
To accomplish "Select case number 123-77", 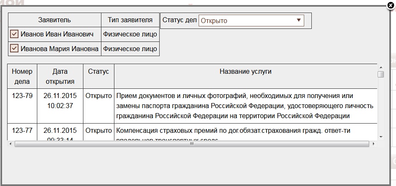I will [22, 131].
